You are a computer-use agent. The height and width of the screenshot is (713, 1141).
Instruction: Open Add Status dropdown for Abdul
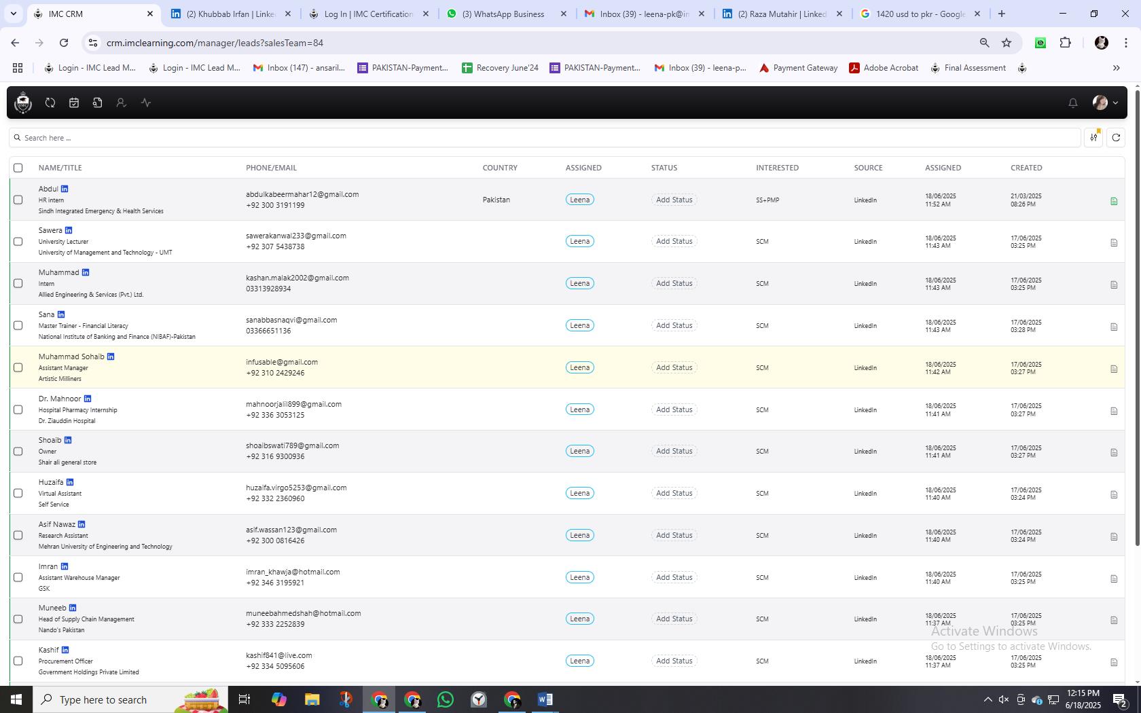point(674,200)
